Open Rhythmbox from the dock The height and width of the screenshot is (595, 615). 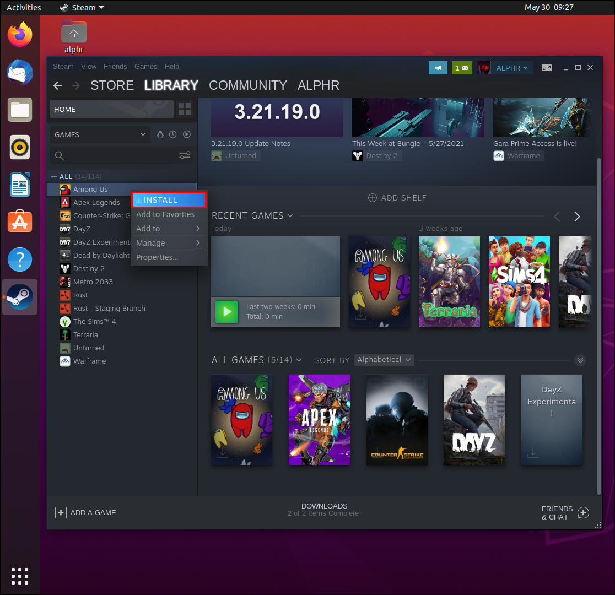pyautogui.click(x=20, y=147)
